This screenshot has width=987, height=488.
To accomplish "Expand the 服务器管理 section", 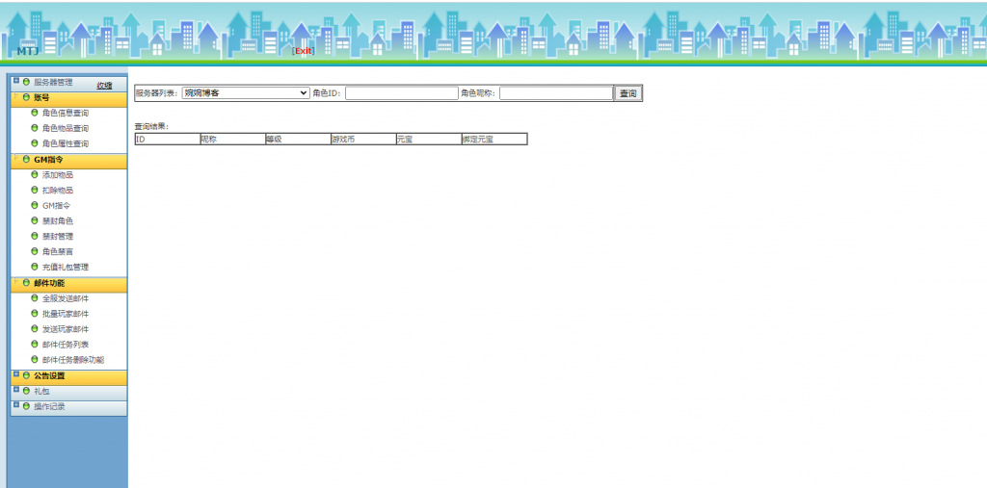I will point(53,83).
